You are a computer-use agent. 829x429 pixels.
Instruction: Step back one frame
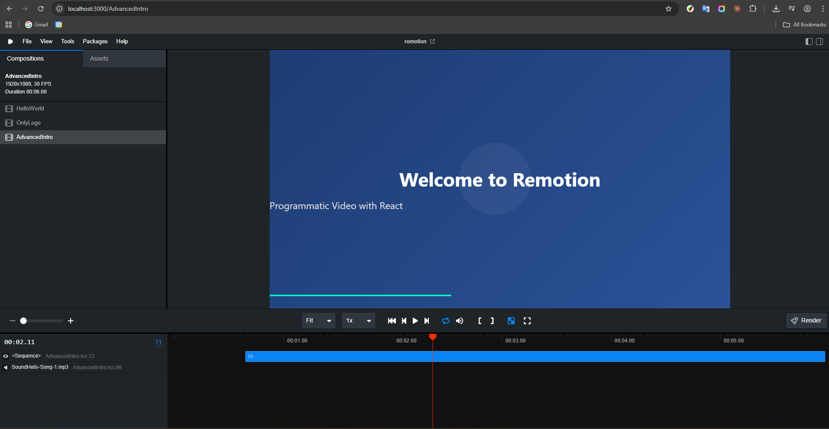tap(404, 321)
